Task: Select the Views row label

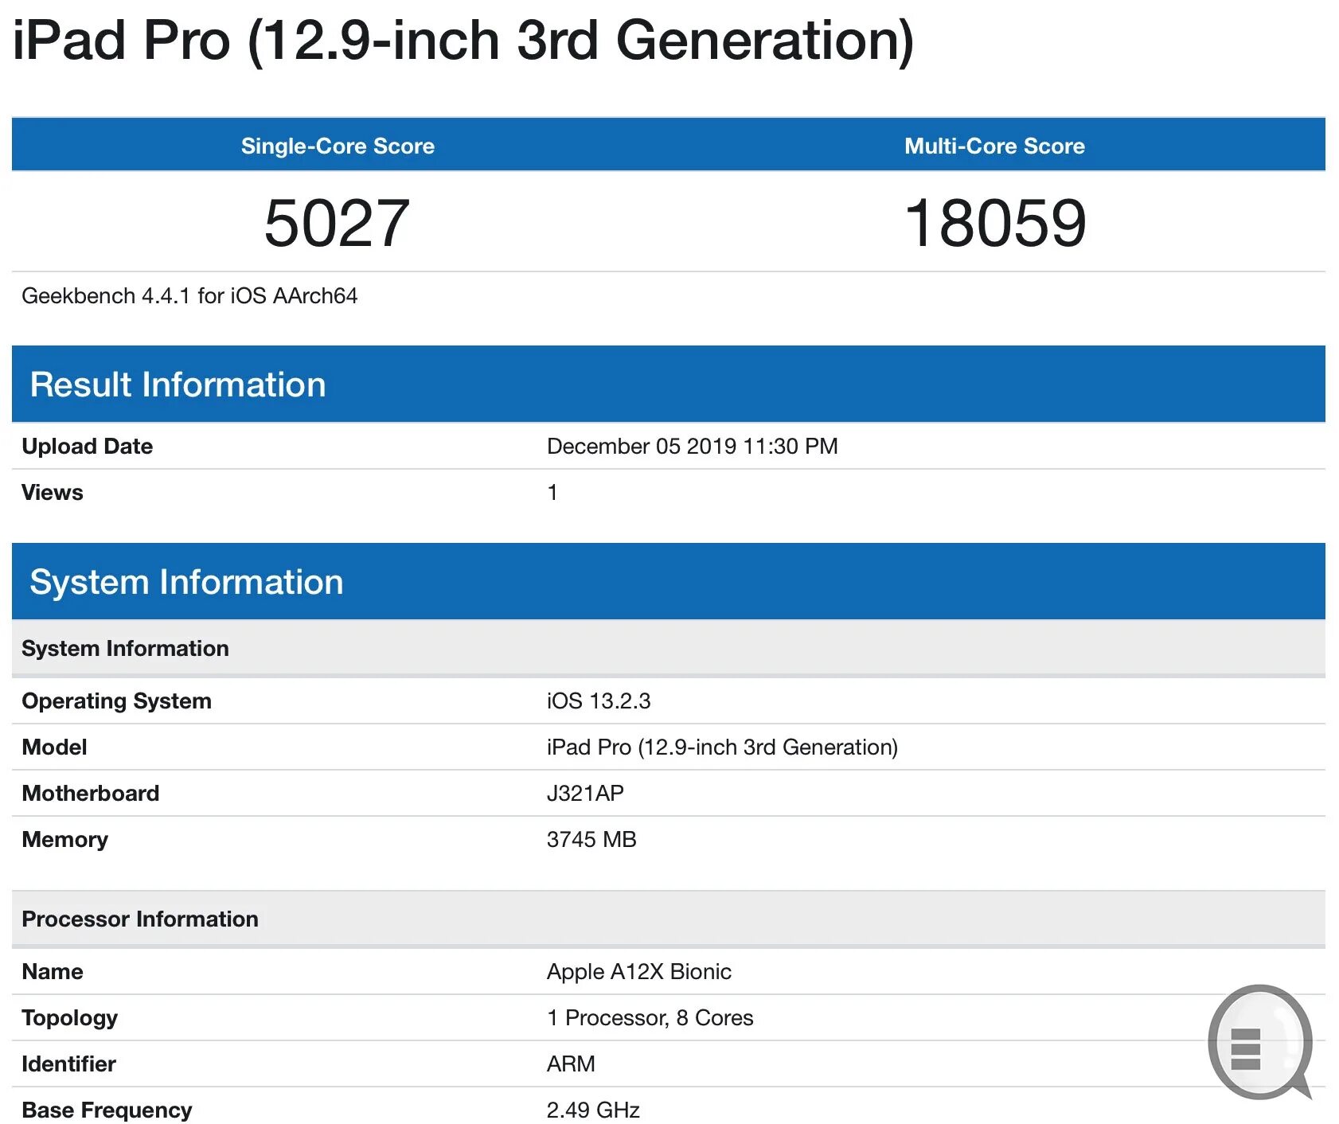Action: point(53,493)
